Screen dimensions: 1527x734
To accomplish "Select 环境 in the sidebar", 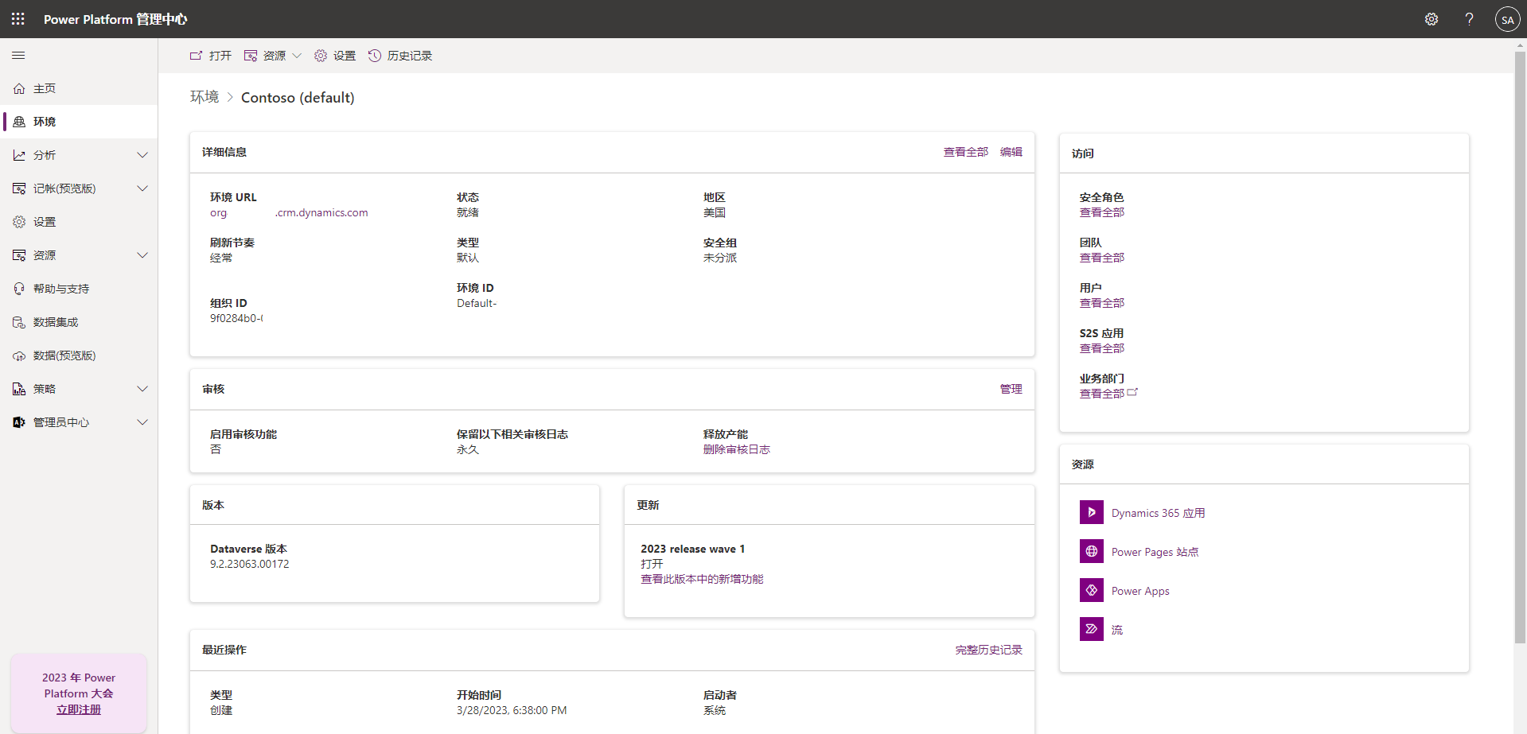I will tap(79, 122).
